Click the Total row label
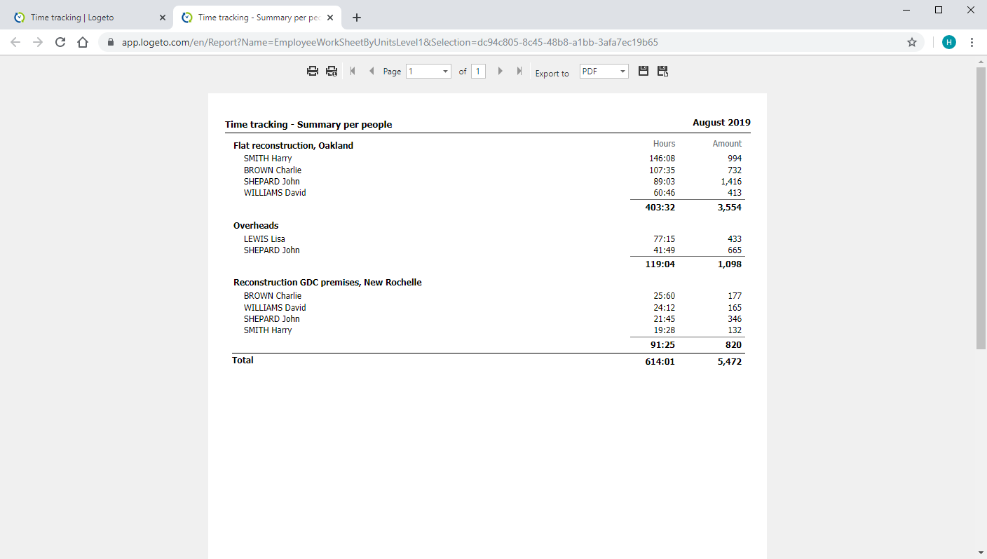Viewport: 987px width, 559px height. coord(243,361)
